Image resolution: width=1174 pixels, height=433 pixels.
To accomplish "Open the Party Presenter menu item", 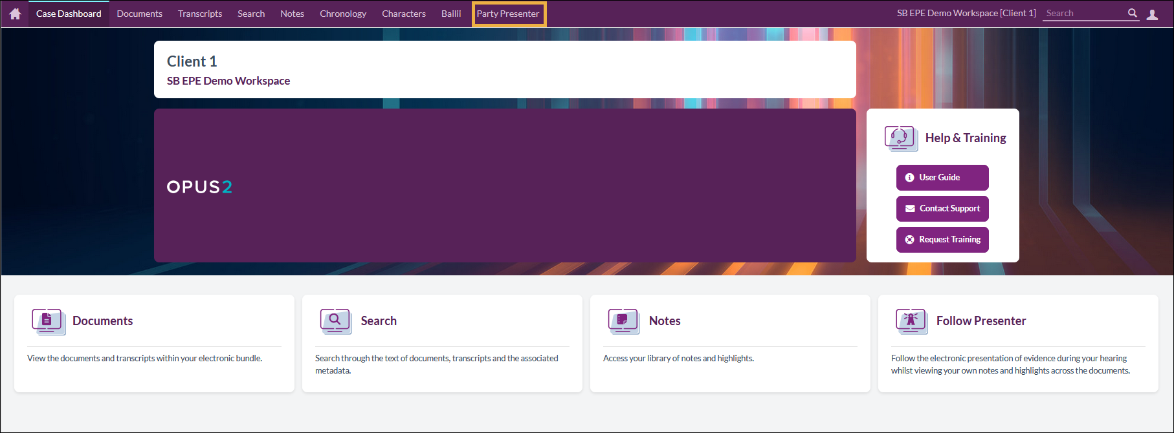I will (509, 14).
